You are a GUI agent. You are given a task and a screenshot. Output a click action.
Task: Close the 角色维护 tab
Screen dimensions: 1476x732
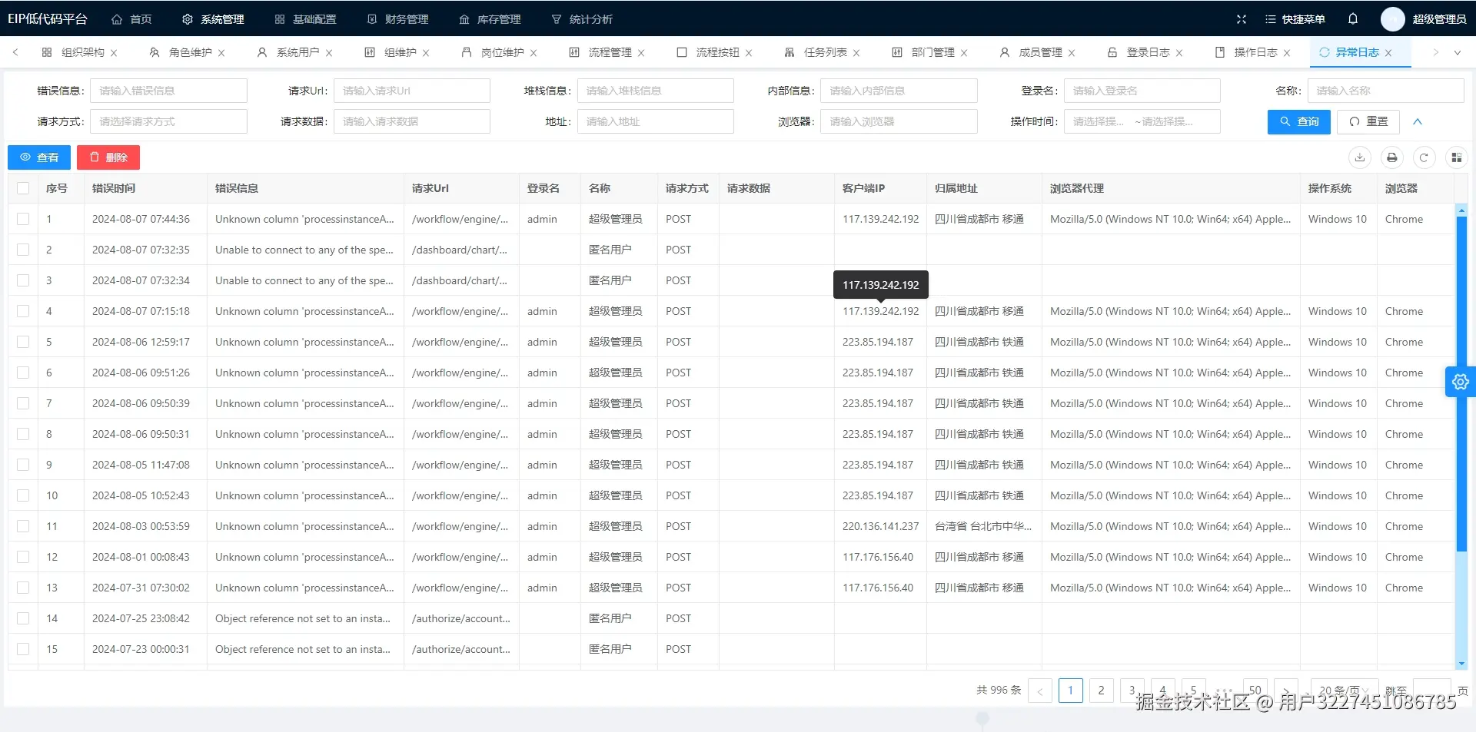[x=221, y=53]
